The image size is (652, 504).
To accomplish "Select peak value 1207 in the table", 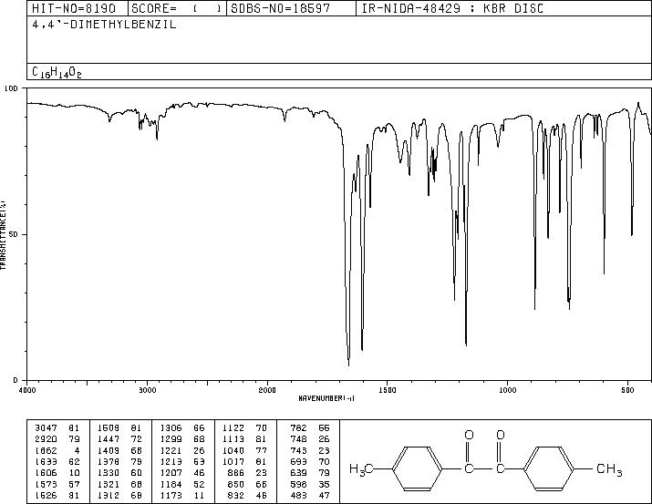I will pos(171,473).
